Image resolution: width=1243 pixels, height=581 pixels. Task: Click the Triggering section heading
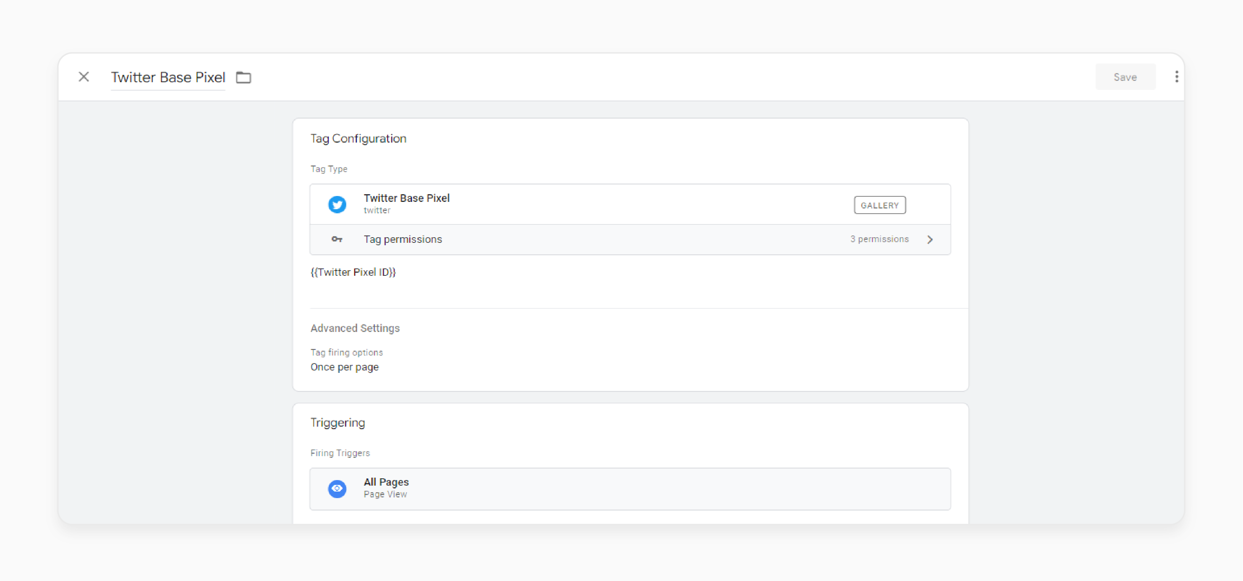click(338, 423)
